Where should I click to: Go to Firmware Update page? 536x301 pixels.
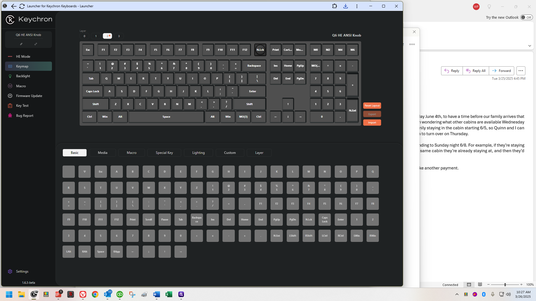tap(28, 96)
